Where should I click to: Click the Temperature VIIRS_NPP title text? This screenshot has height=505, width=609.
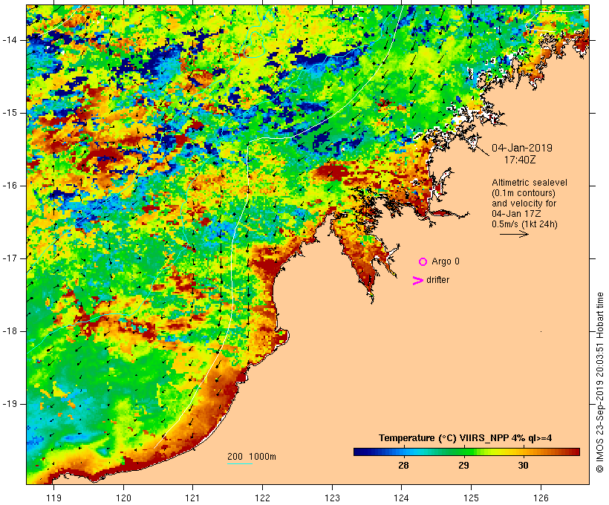click(x=466, y=438)
